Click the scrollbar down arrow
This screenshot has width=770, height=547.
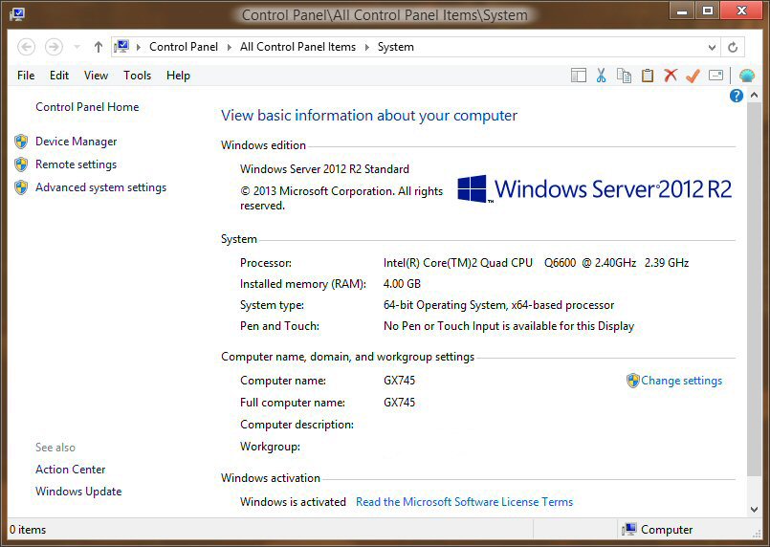[x=754, y=509]
